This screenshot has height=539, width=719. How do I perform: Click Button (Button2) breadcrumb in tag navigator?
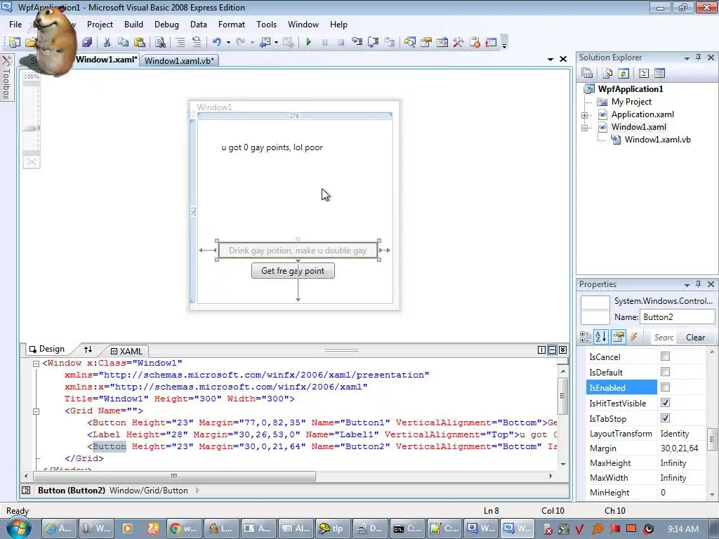tap(72, 491)
